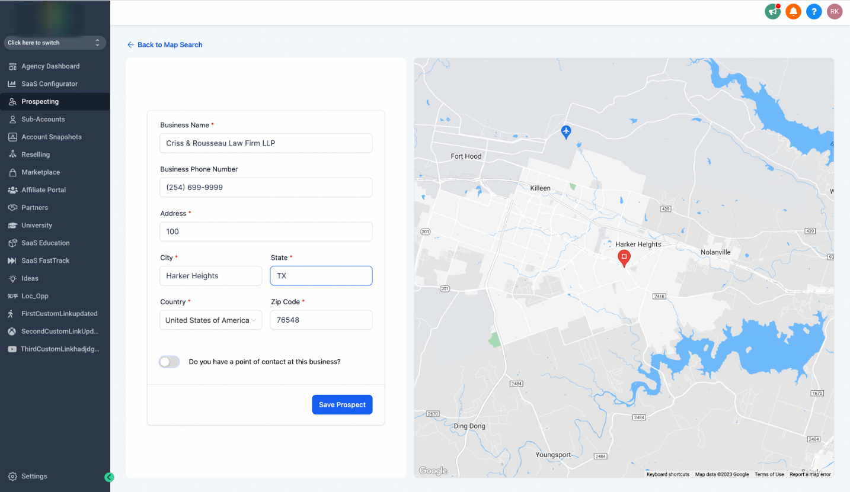Open map Terms of Use link

click(x=769, y=474)
